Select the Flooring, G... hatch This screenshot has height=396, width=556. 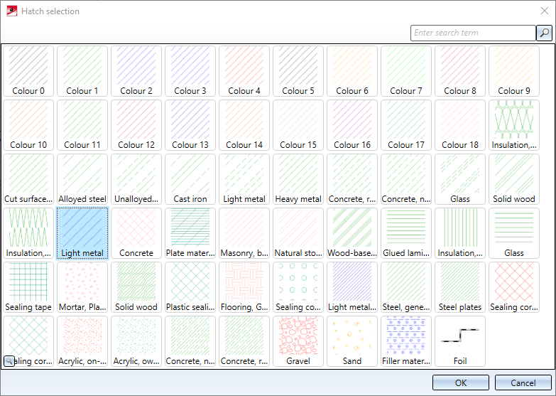click(x=244, y=287)
